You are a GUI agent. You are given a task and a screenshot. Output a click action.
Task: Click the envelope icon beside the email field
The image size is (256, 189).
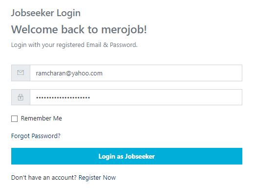click(21, 72)
